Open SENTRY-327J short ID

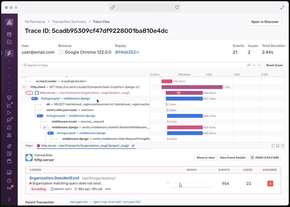pos(61,189)
